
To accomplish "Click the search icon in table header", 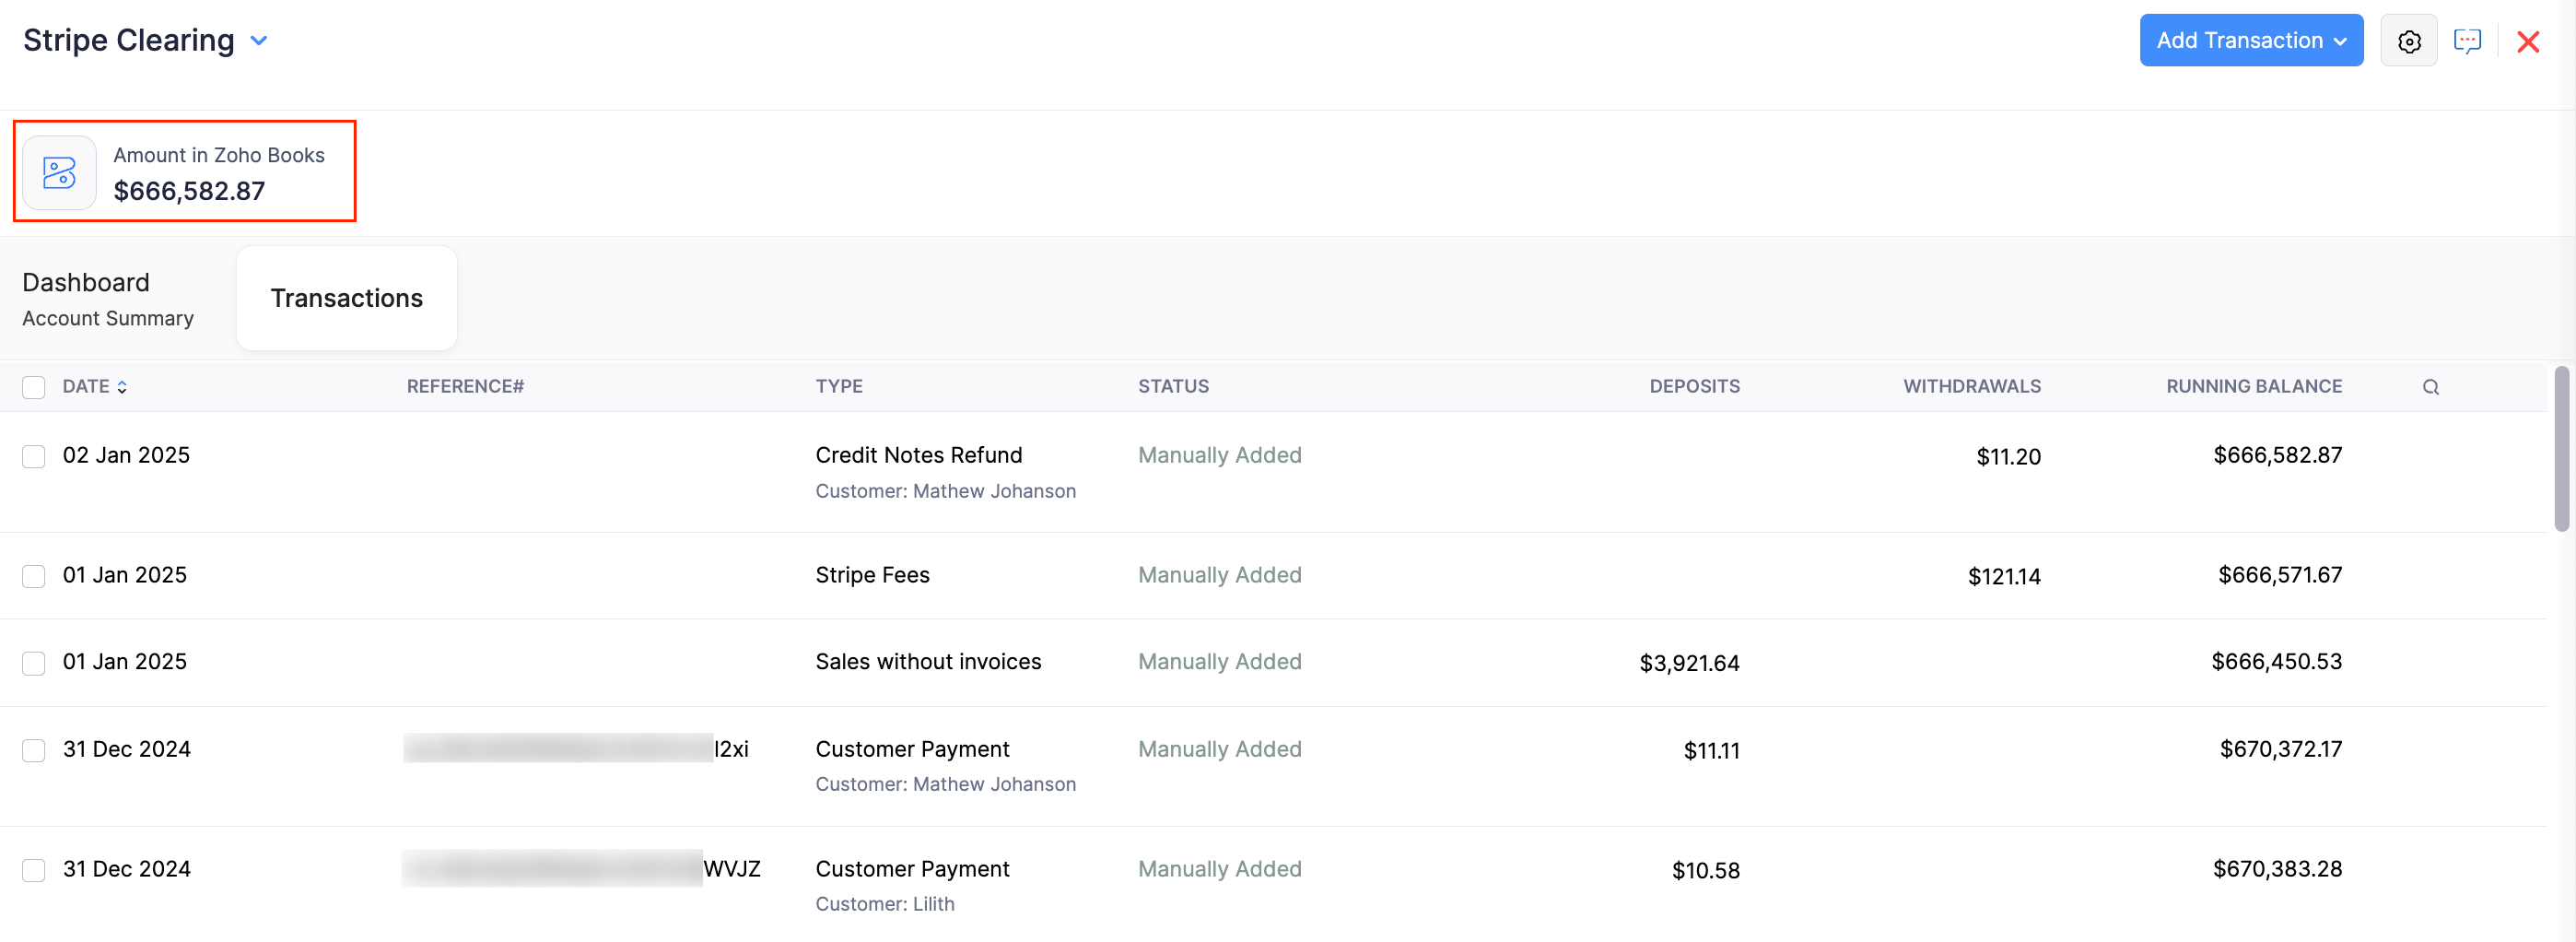I will click(x=2430, y=387).
